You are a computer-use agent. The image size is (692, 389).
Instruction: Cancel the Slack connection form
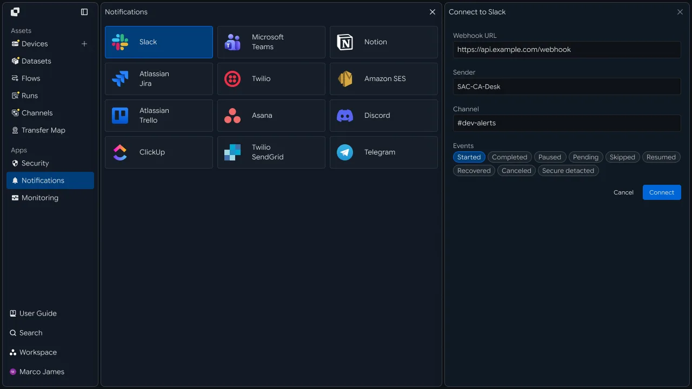(x=623, y=192)
